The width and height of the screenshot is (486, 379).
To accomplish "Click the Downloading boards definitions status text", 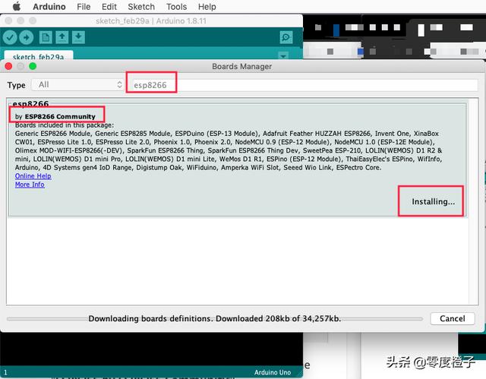I will click(x=214, y=318).
